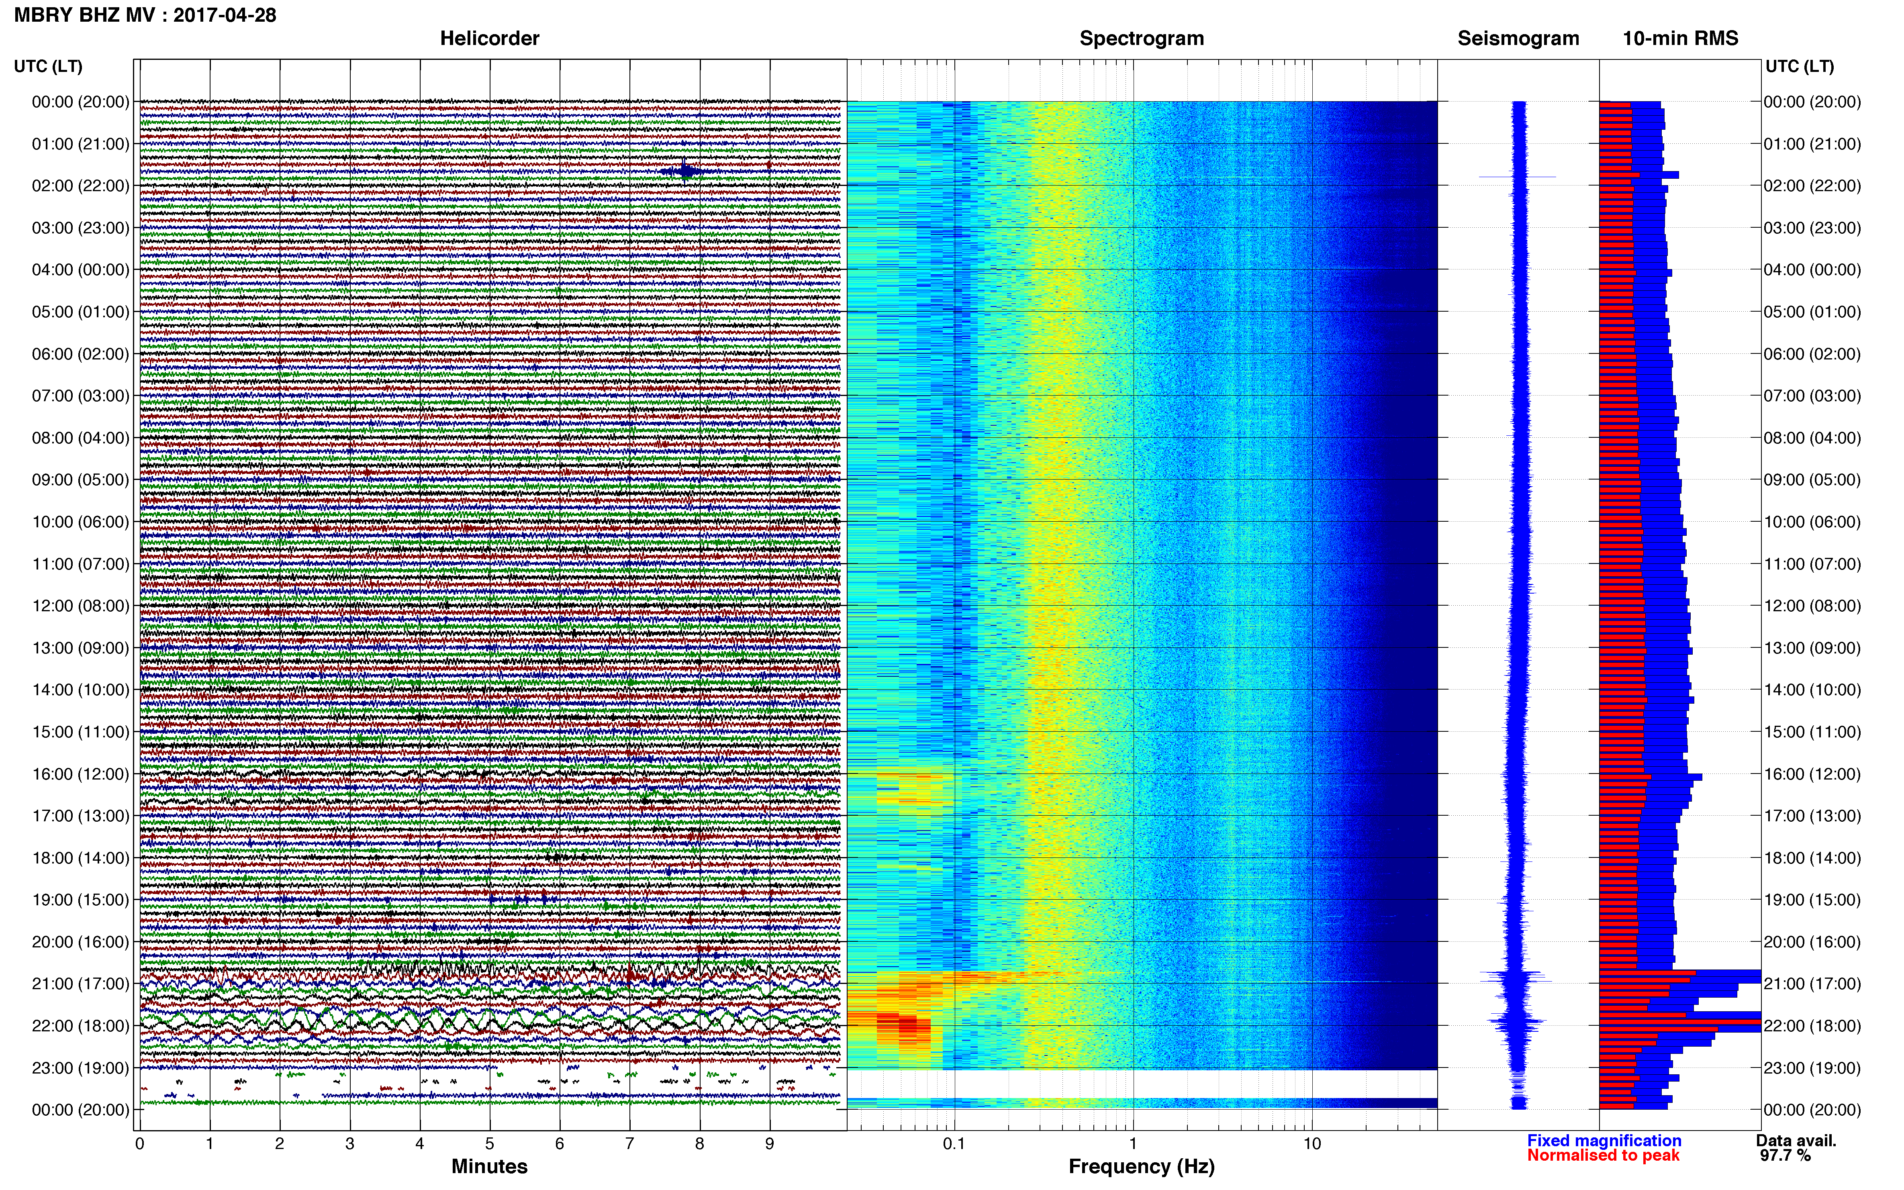1904x1190 pixels.
Task: Click the left '23:00 (19:00)' time label
Action: tap(80, 1068)
